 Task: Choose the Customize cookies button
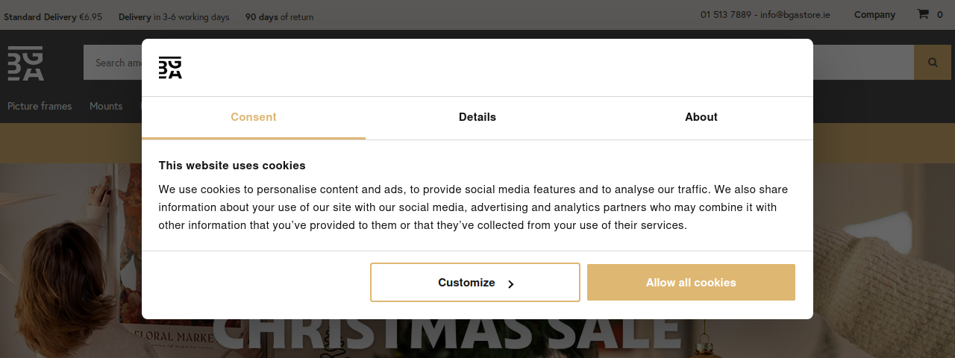coord(475,283)
